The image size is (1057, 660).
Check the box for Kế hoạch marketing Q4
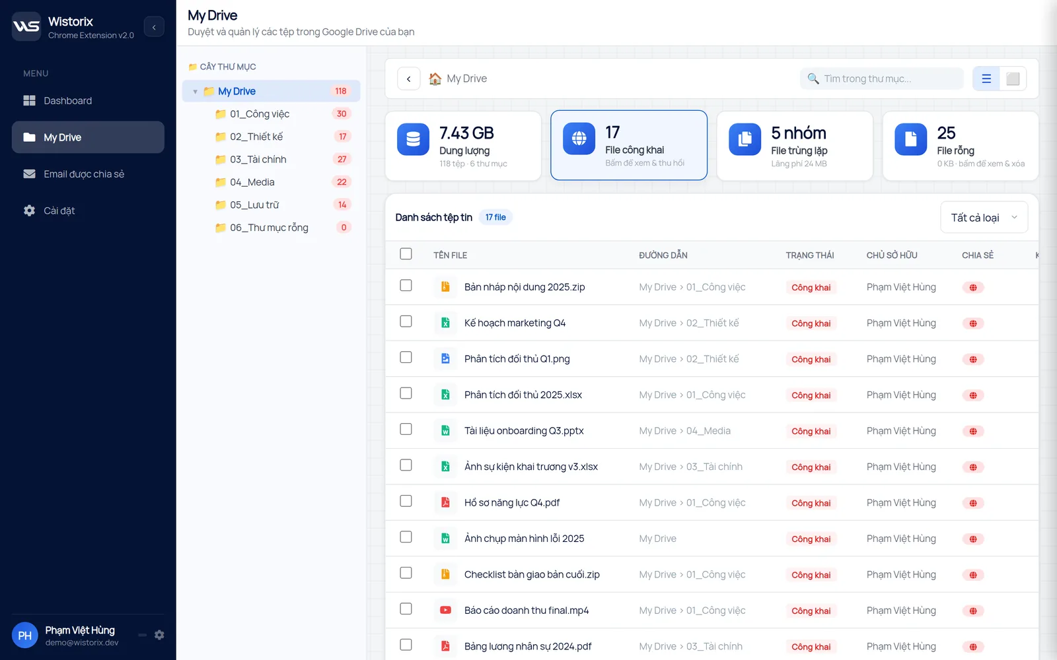[406, 321]
